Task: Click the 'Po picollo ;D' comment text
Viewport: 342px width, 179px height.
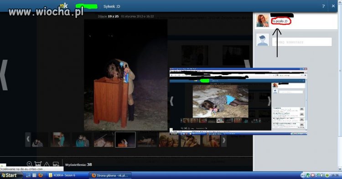Action: click(280, 21)
